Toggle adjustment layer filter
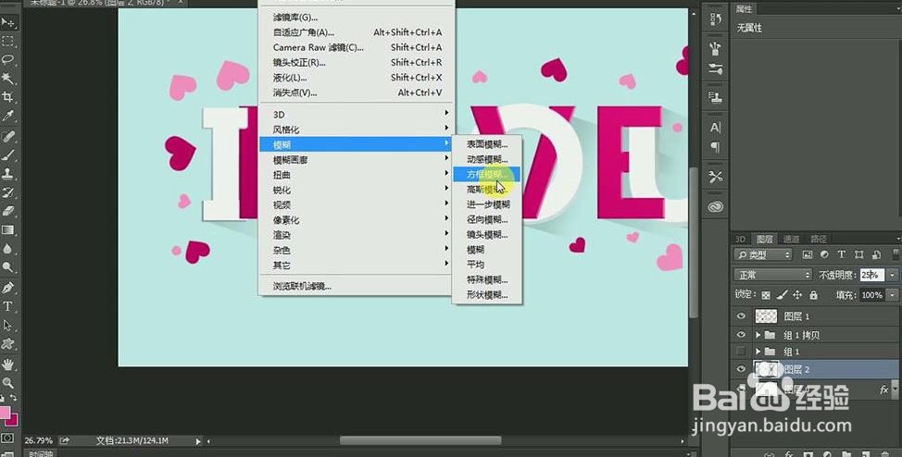The height and width of the screenshot is (457, 902). click(x=824, y=254)
